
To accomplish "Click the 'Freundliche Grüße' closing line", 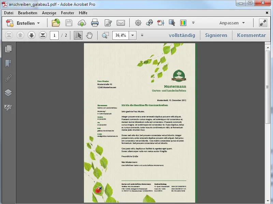I will tap(130, 156).
